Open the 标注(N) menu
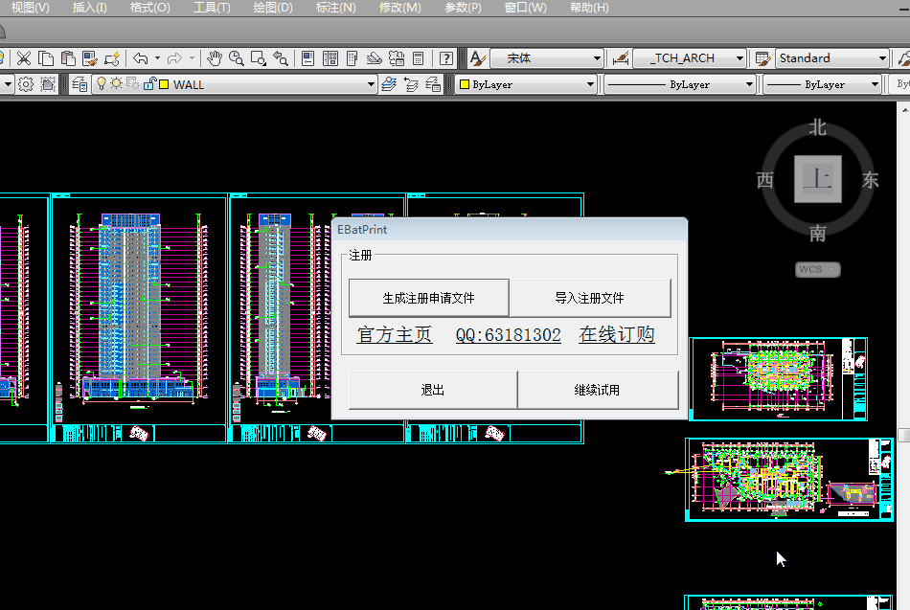This screenshot has width=910, height=610. [x=335, y=8]
